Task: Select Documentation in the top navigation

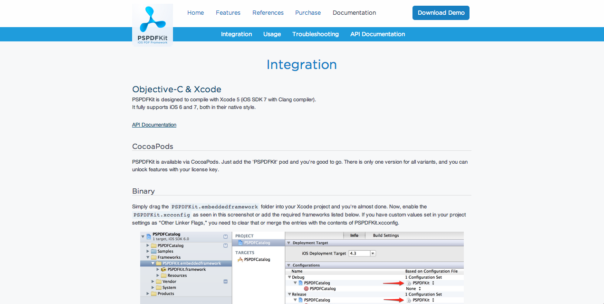Action: click(354, 13)
